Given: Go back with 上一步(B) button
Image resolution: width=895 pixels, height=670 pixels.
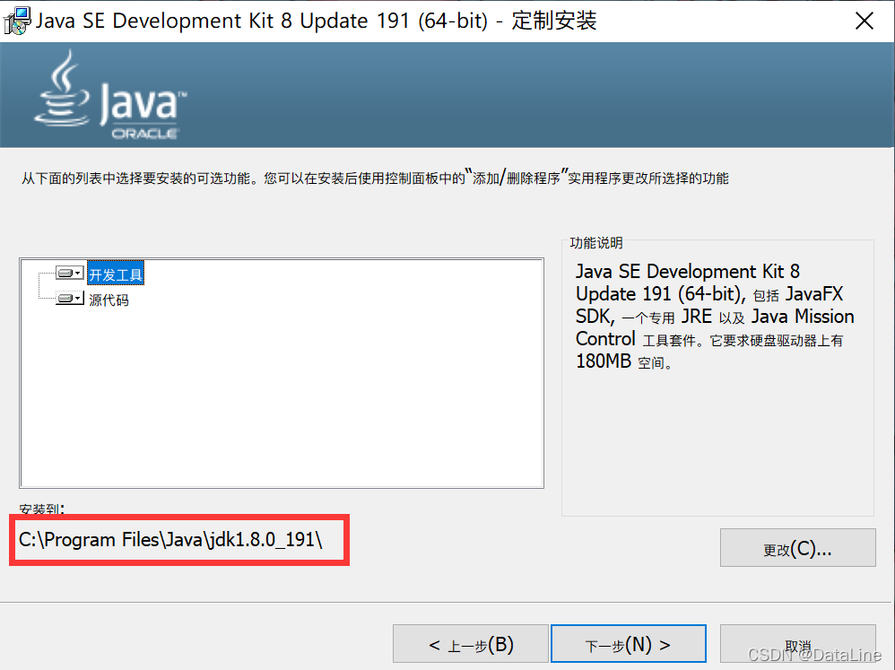Looking at the screenshot, I should click(470, 644).
